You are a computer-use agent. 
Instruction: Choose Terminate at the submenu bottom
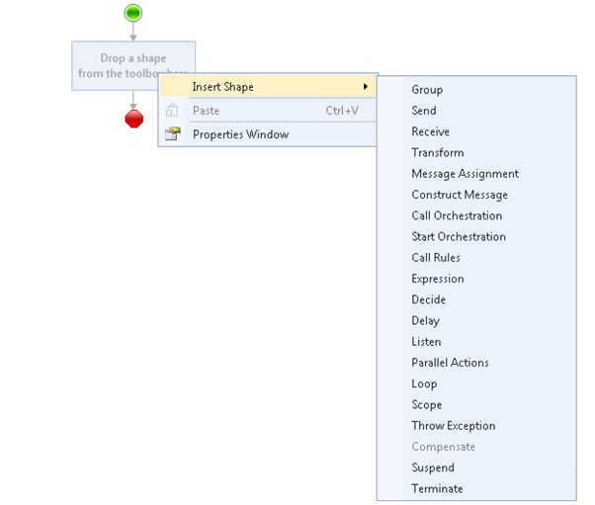437,489
